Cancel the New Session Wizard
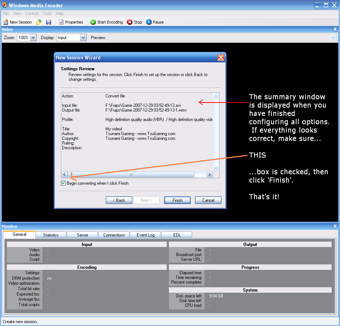The height and width of the screenshot is (326, 340). [x=208, y=200]
